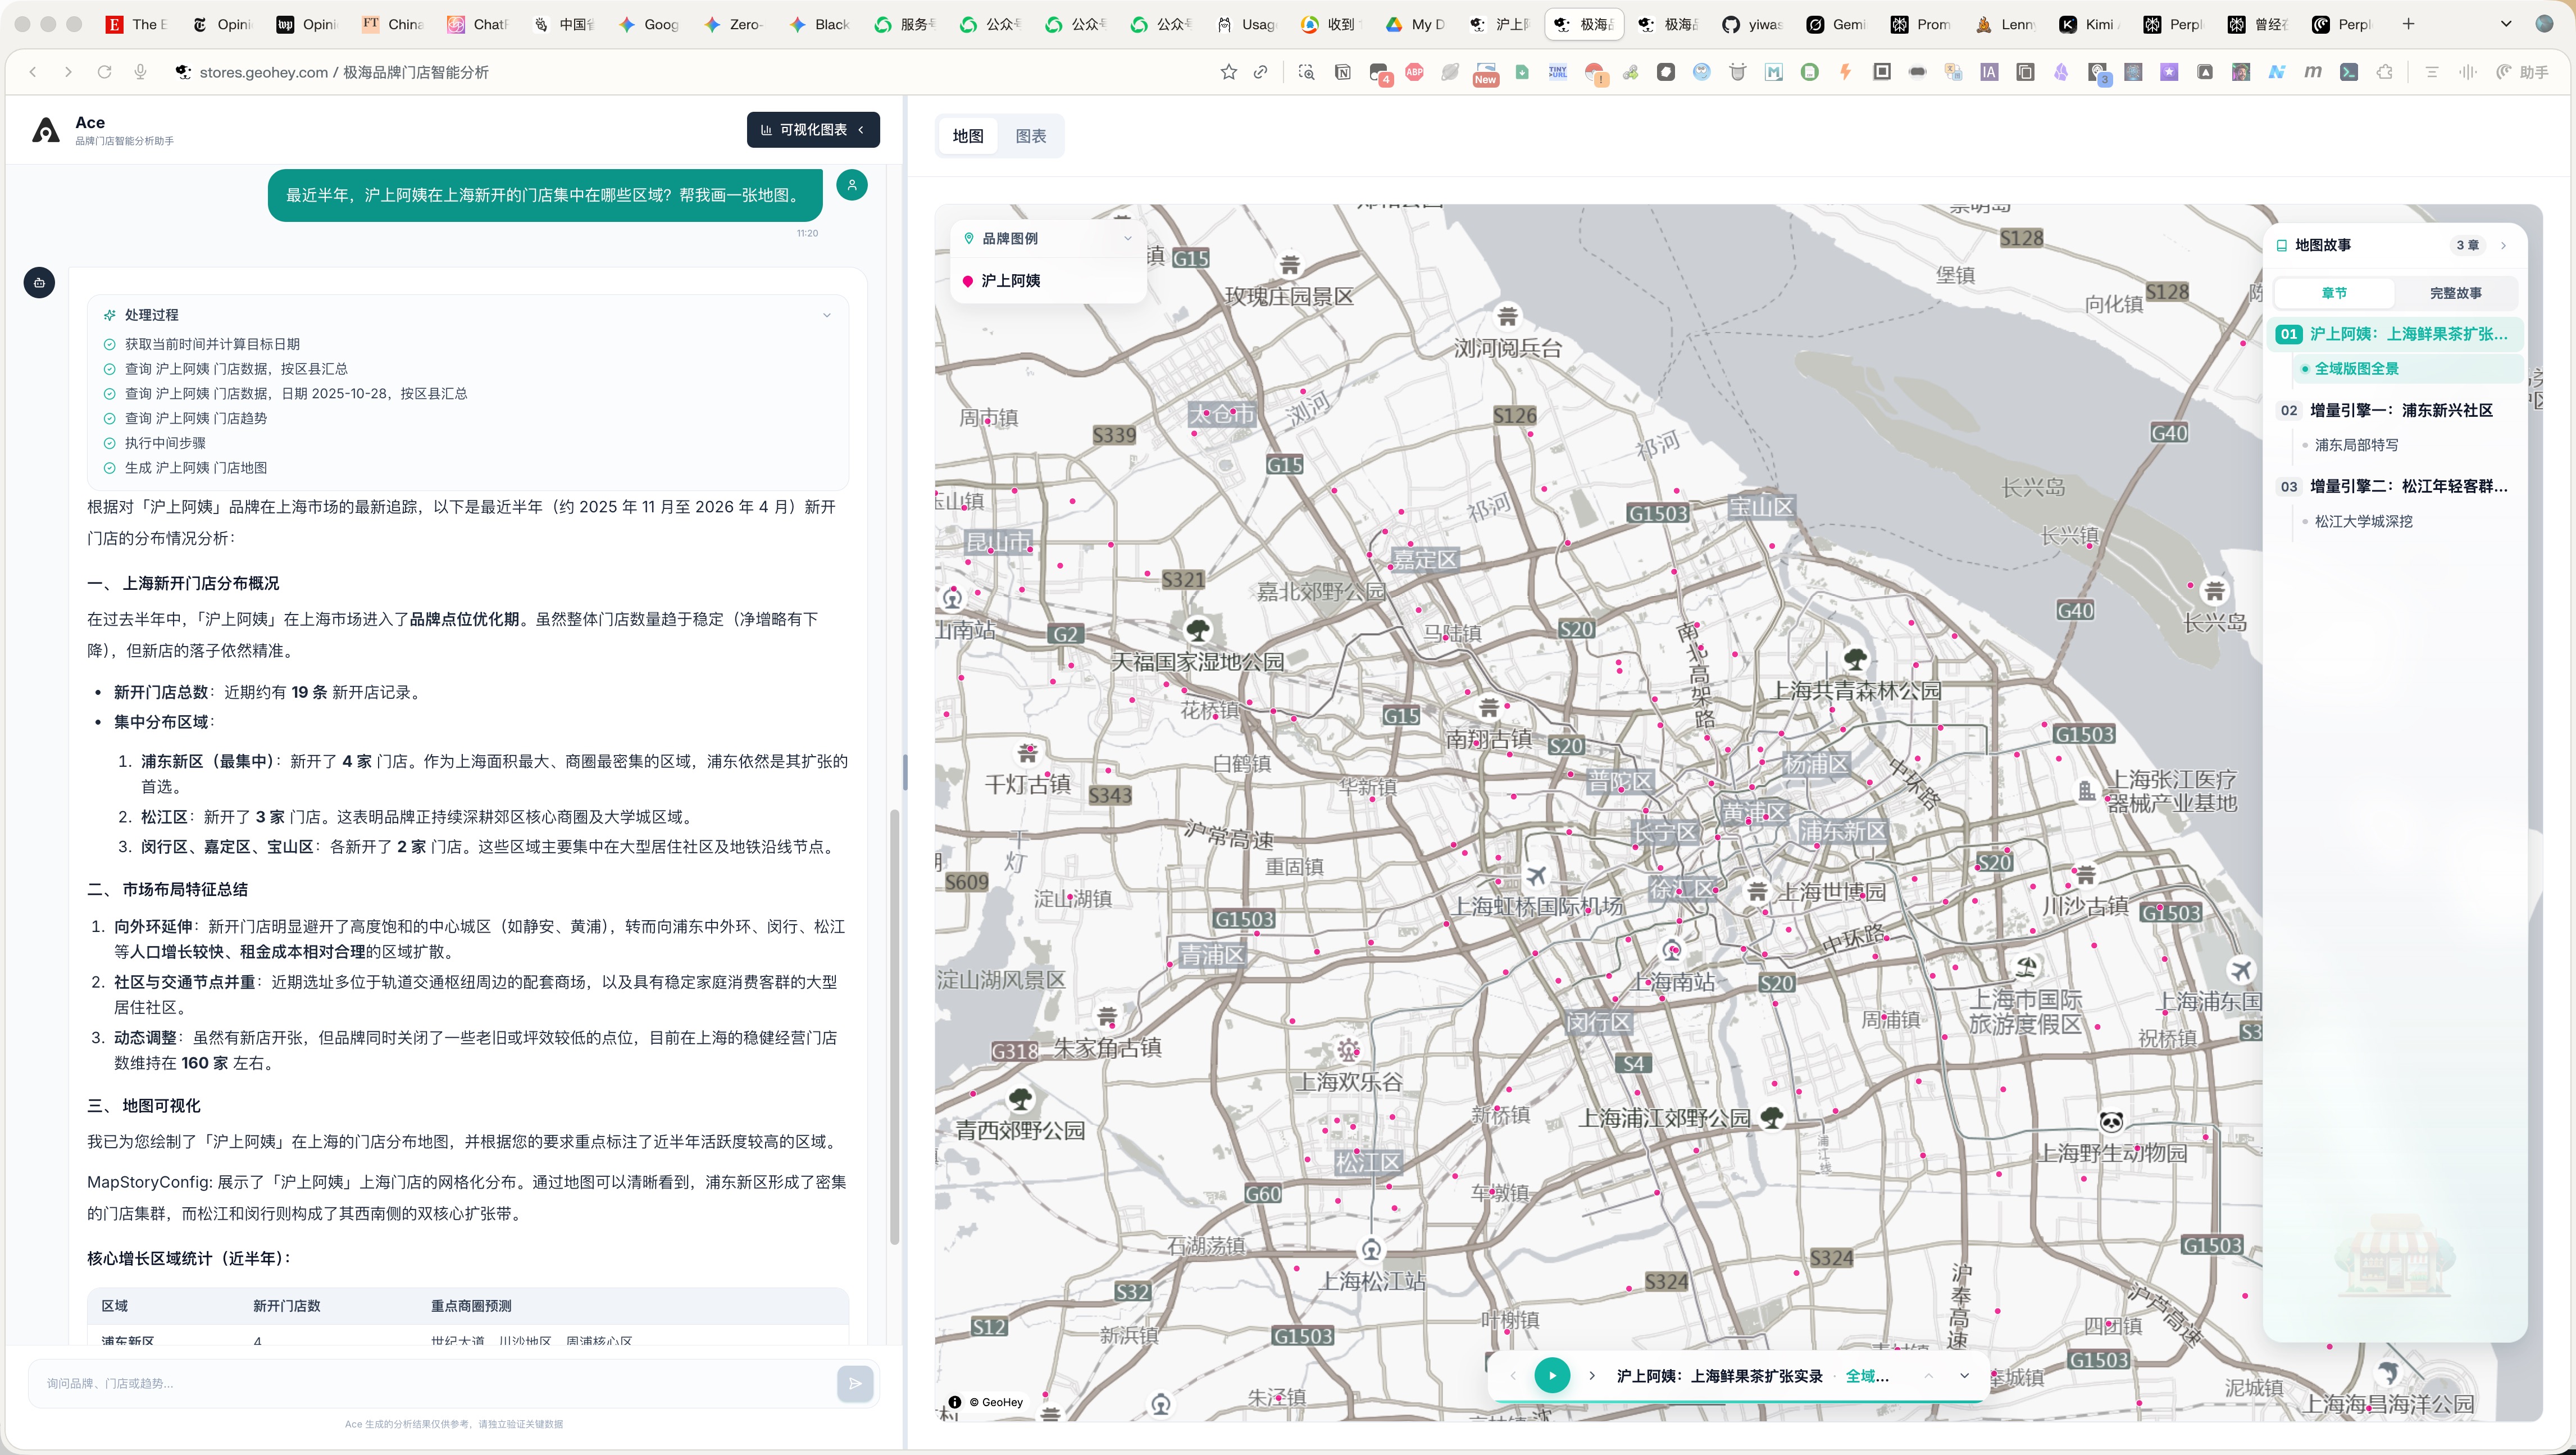Click the 可视化图表 button
The height and width of the screenshot is (1455, 2576).
pos(812,130)
